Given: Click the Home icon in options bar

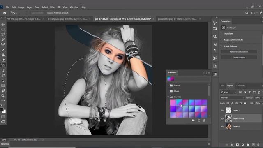Looking at the screenshot, I should [x=5, y=13].
